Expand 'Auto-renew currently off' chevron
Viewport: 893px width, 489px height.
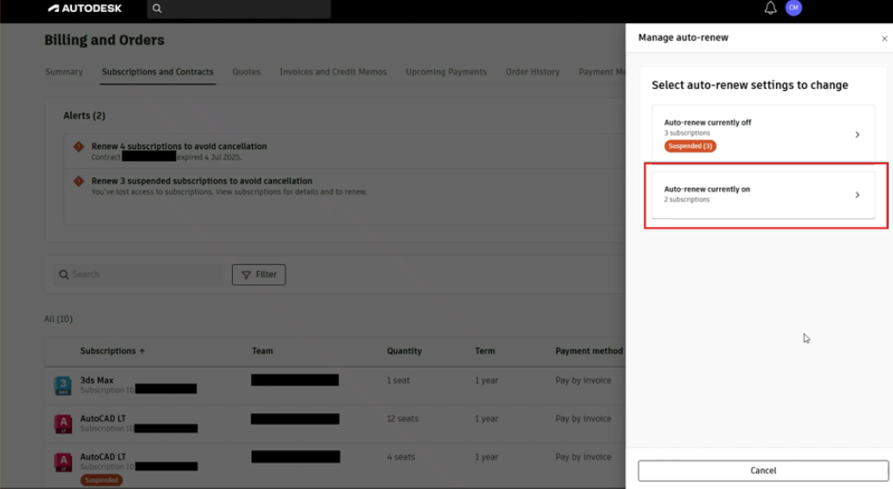click(x=857, y=134)
